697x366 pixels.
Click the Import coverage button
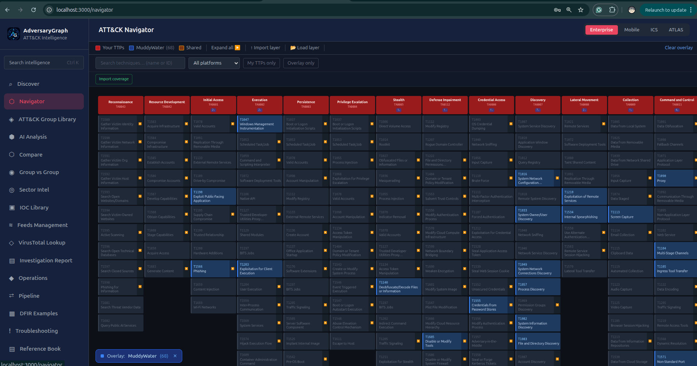point(114,79)
